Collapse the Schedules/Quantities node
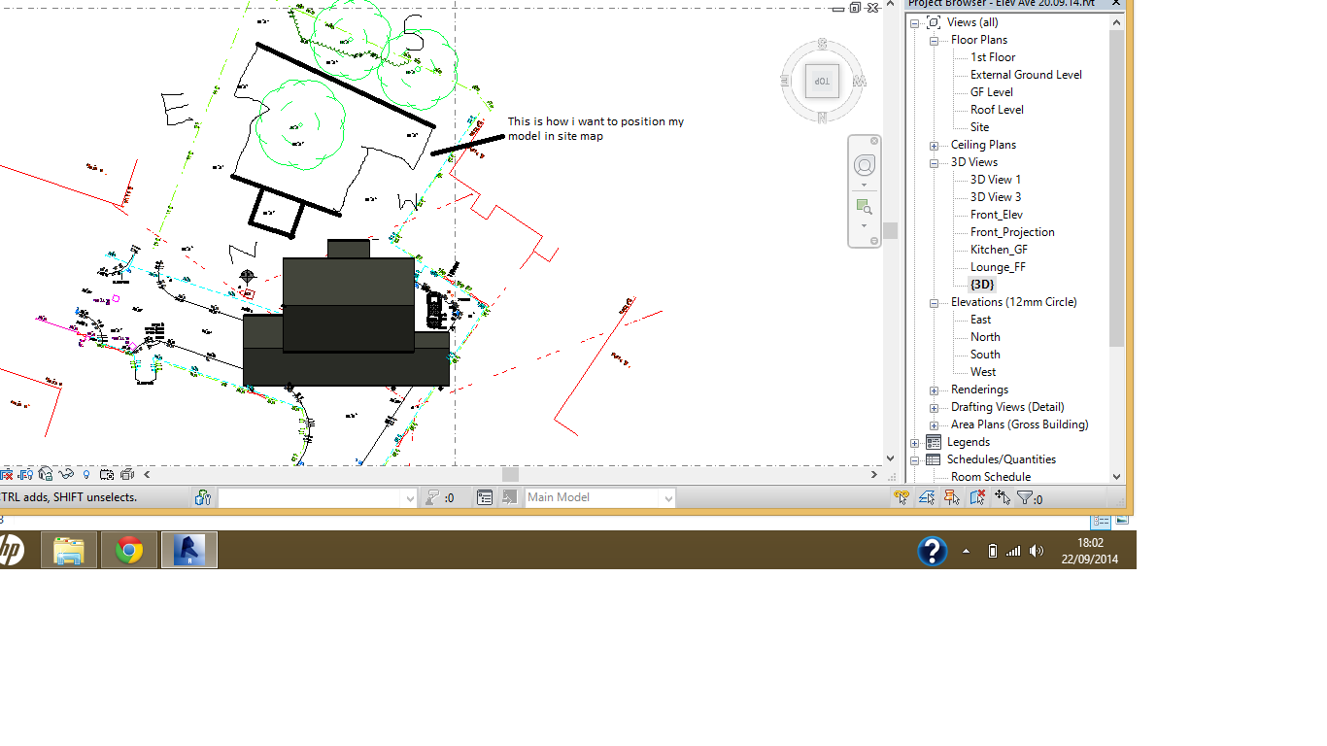1327x746 pixels. point(914,459)
